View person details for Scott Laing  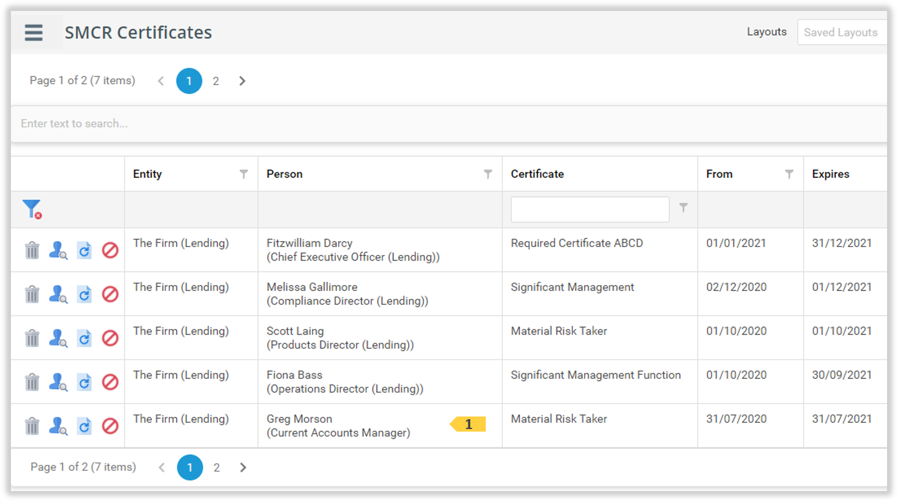pyautogui.click(x=58, y=338)
